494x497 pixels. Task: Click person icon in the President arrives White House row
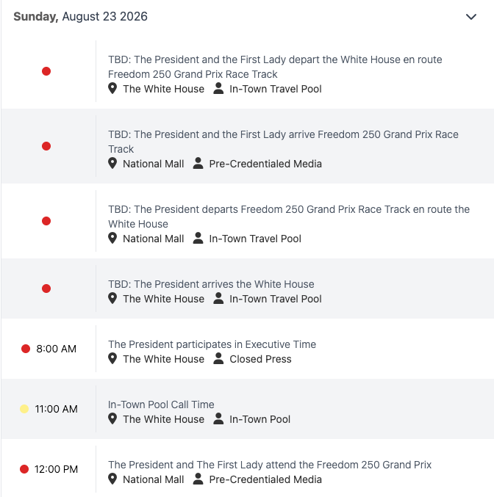click(x=218, y=298)
